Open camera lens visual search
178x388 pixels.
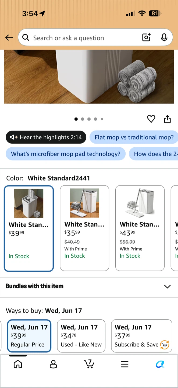[x=147, y=37]
